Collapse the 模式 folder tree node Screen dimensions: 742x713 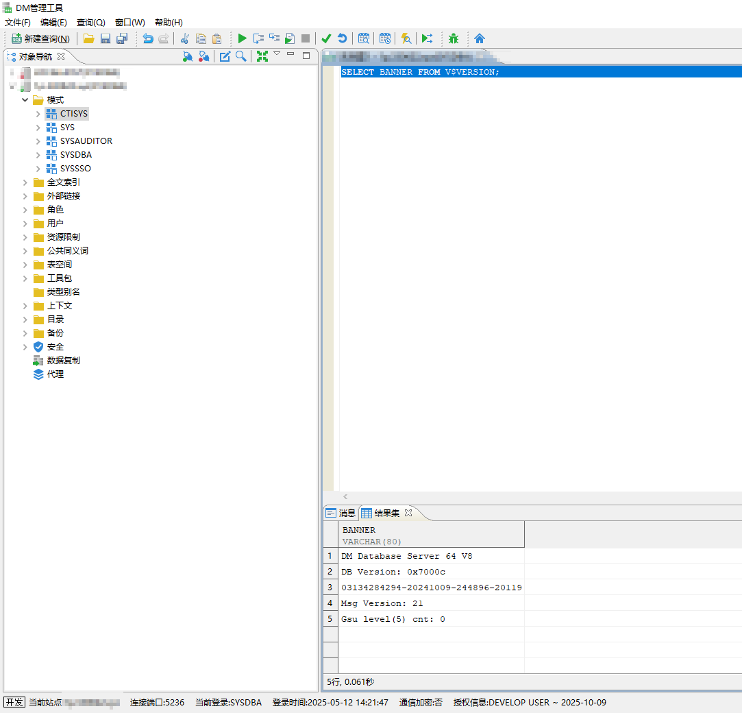[x=25, y=100]
